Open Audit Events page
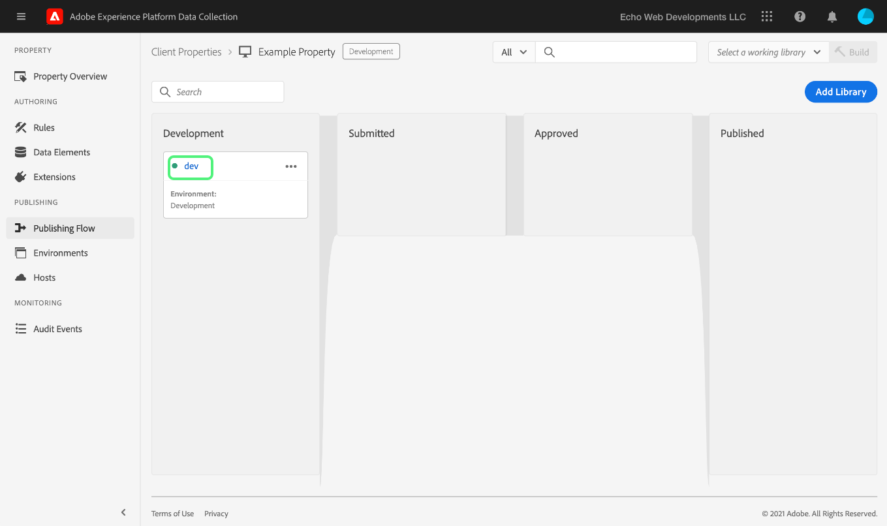Image resolution: width=887 pixels, height=526 pixels. tap(57, 329)
